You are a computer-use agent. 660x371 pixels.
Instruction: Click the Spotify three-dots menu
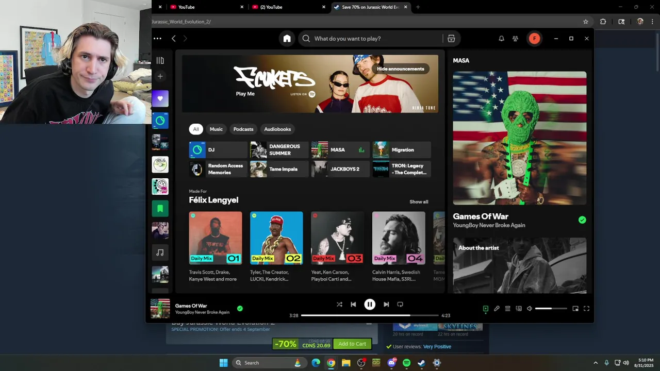tap(157, 39)
